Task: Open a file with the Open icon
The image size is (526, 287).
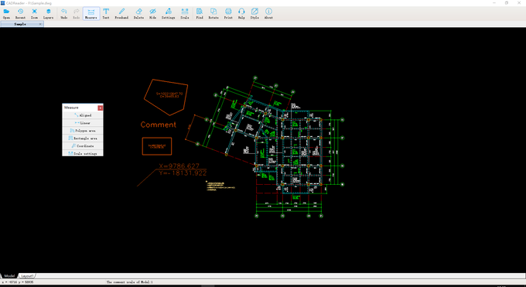Action: coord(6,14)
